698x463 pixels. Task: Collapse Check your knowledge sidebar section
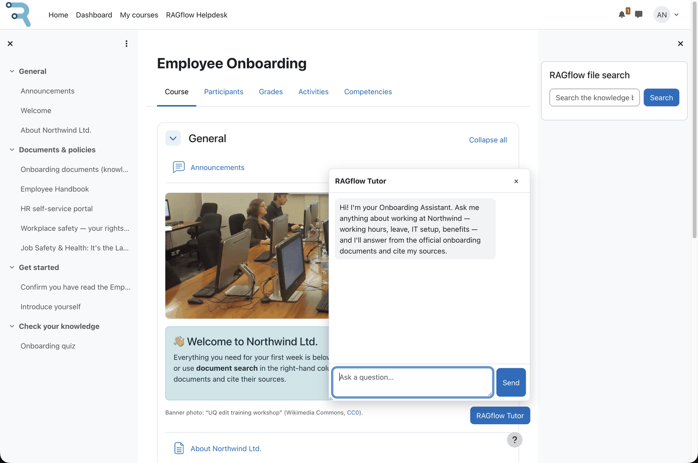(12, 326)
